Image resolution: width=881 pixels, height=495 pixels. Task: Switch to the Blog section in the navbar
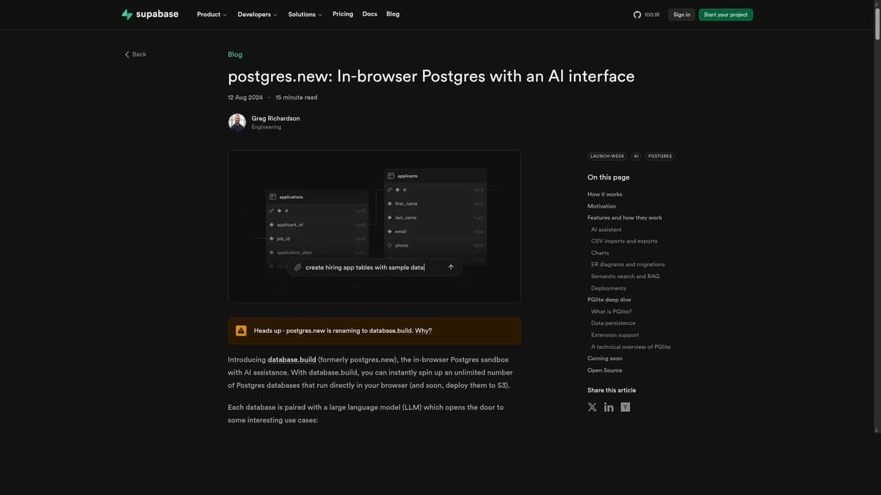[393, 14]
